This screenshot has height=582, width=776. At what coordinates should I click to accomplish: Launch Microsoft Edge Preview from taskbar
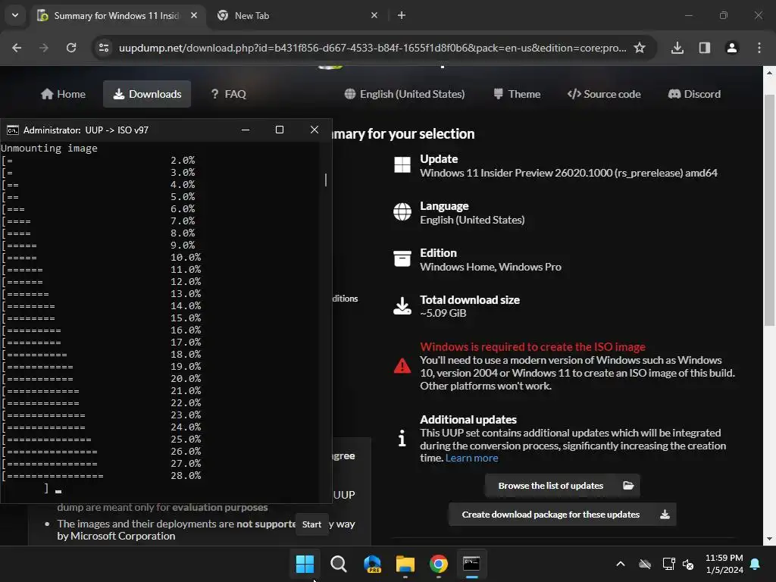coord(372,564)
